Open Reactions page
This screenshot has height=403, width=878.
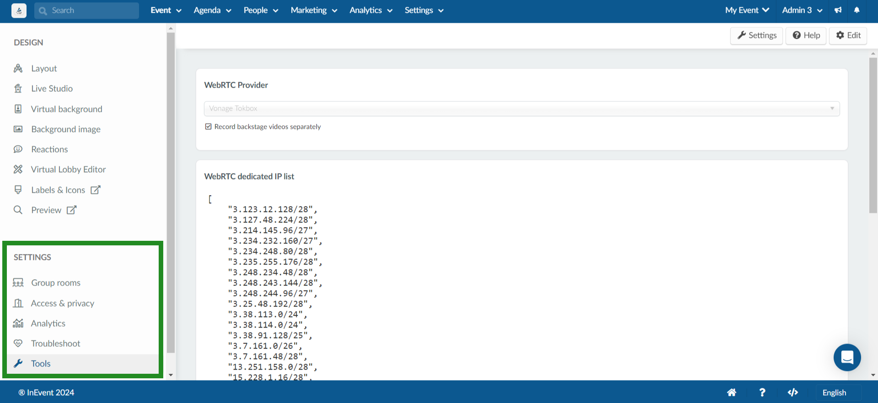tap(49, 149)
